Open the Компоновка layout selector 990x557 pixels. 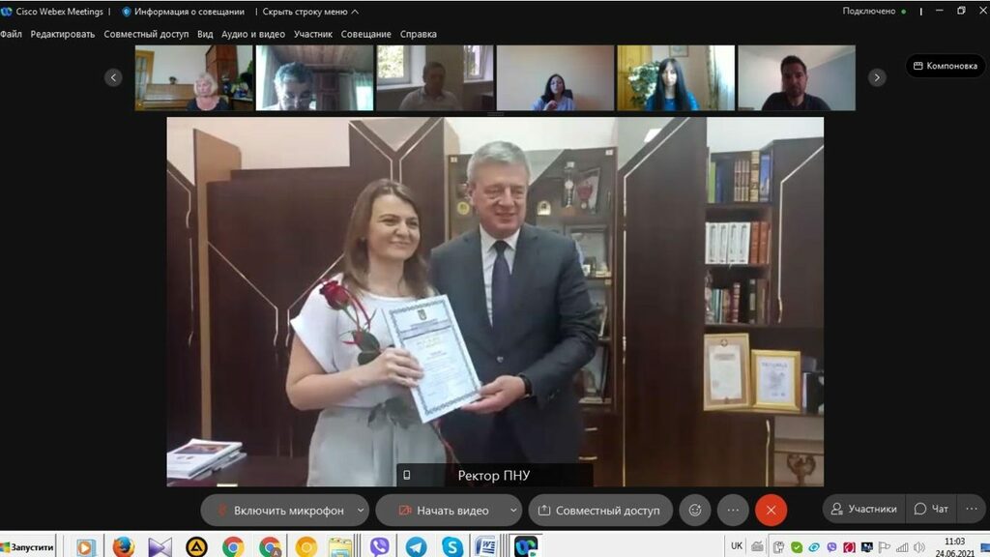click(945, 66)
